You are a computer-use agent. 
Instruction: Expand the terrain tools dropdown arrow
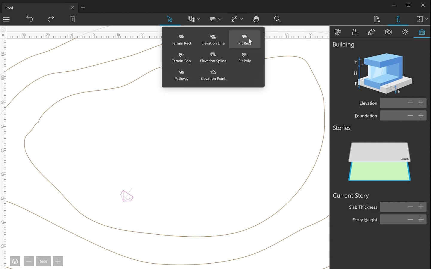pyautogui.click(x=220, y=19)
